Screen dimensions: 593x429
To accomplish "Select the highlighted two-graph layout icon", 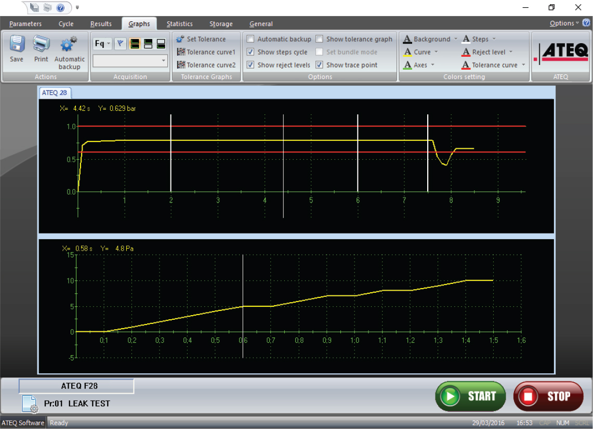I will click(x=135, y=44).
